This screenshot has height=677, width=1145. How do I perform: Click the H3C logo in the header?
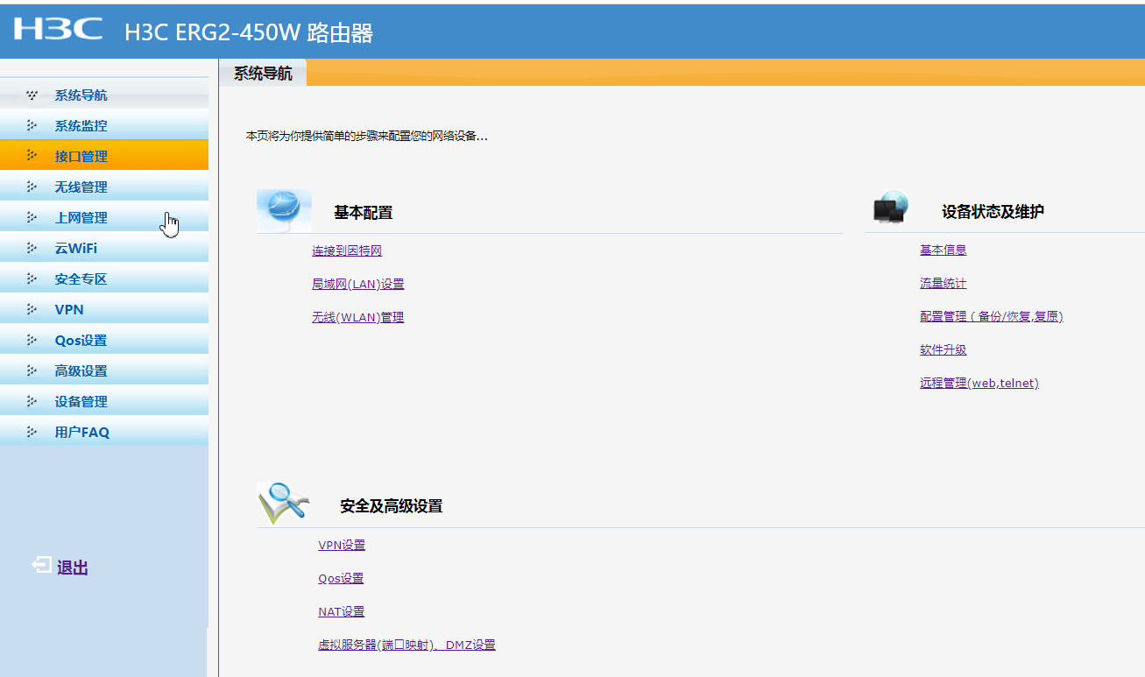[59, 29]
